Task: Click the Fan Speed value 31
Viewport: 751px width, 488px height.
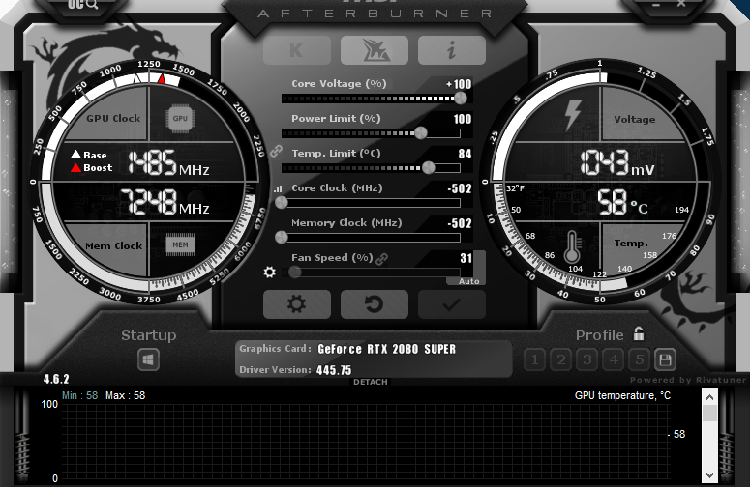Action: (466, 258)
